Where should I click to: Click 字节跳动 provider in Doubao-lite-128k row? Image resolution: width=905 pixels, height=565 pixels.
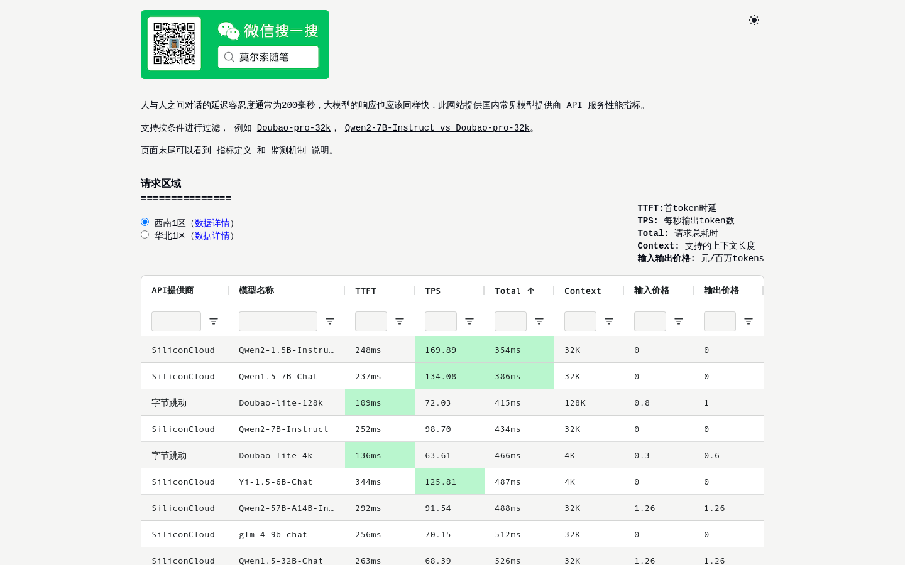click(185, 402)
